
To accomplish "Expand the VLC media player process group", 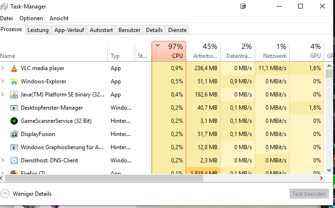I will click(x=3, y=68).
